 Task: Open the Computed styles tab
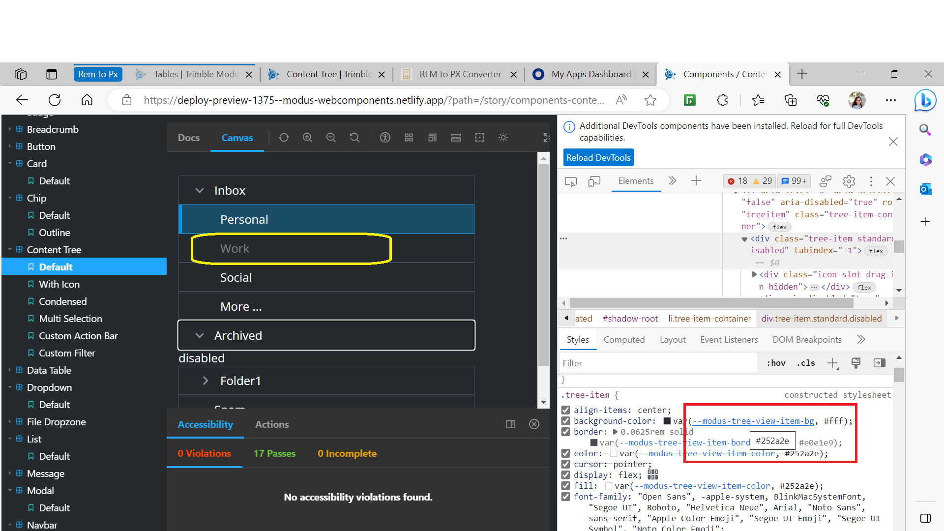(x=624, y=339)
